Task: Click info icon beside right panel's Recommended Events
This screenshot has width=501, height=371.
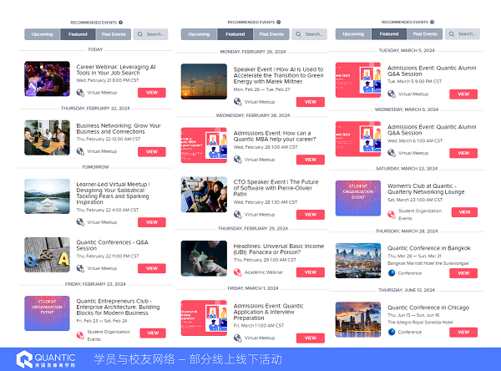Action: (x=432, y=22)
